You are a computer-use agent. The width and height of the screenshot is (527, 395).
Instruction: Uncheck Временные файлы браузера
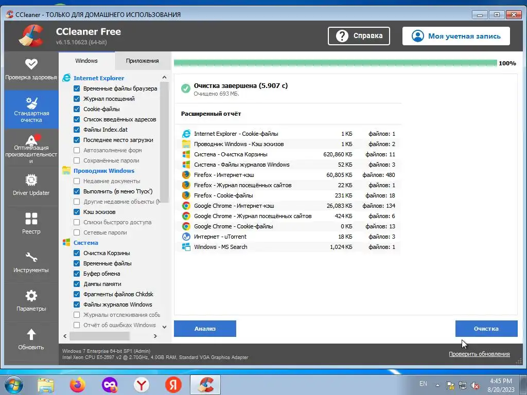(77, 88)
